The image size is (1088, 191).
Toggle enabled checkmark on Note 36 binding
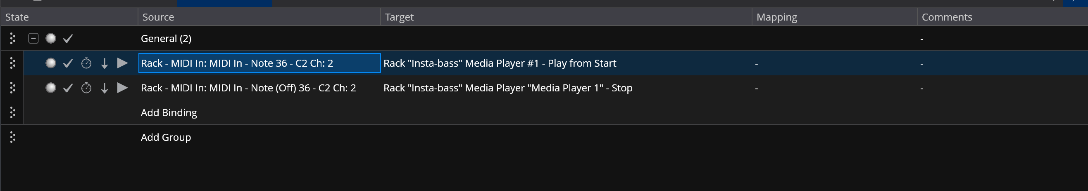tap(68, 63)
